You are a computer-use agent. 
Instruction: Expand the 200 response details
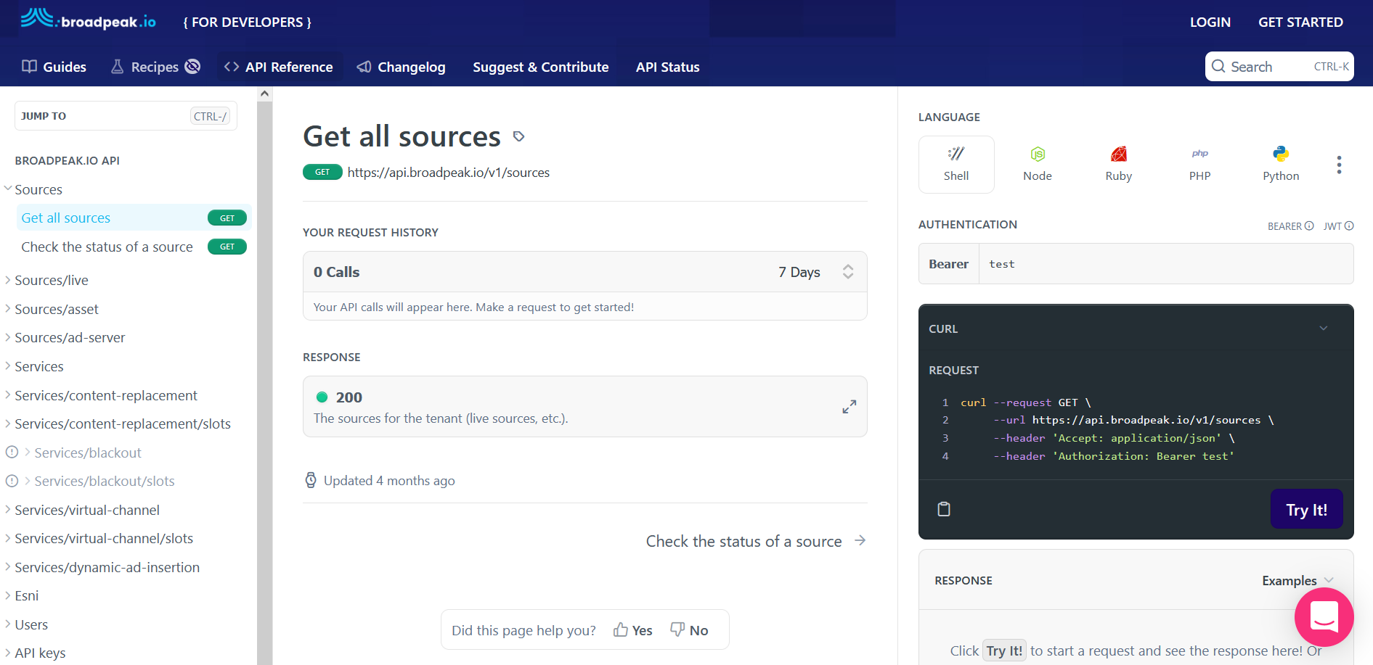click(x=849, y=407)
